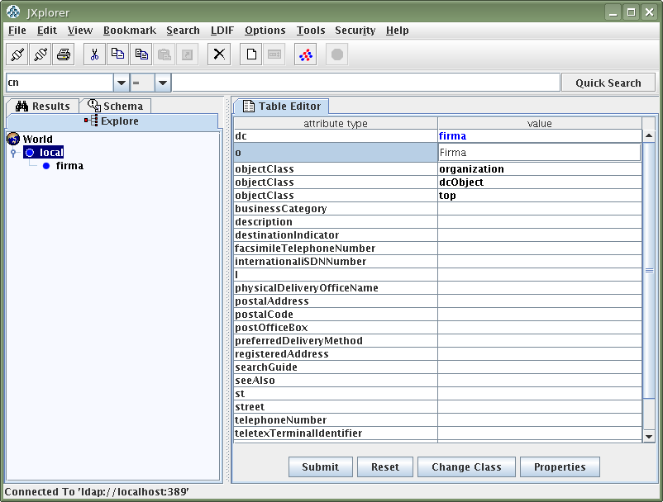Click the Reset button
Image resolution: width=663 pixels, height=502 pixels.
pyautogui.click(x=385, y=467)
